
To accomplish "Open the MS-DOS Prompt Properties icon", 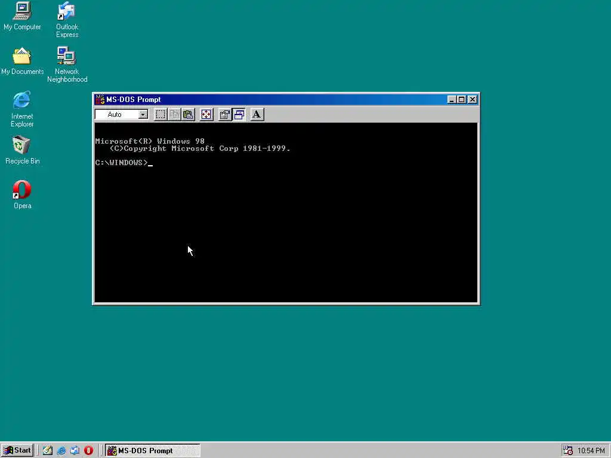I will click(x=225, y=114).
